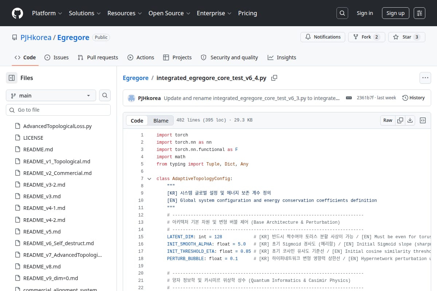Screen dimensions: 437x291
Task: Open the symbols panel
Action: point(423,120)
